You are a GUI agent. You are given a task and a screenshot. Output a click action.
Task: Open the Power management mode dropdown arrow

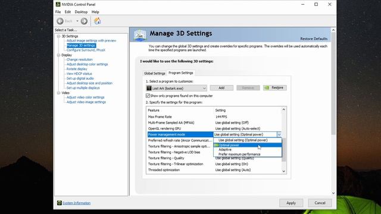[279, 134]
